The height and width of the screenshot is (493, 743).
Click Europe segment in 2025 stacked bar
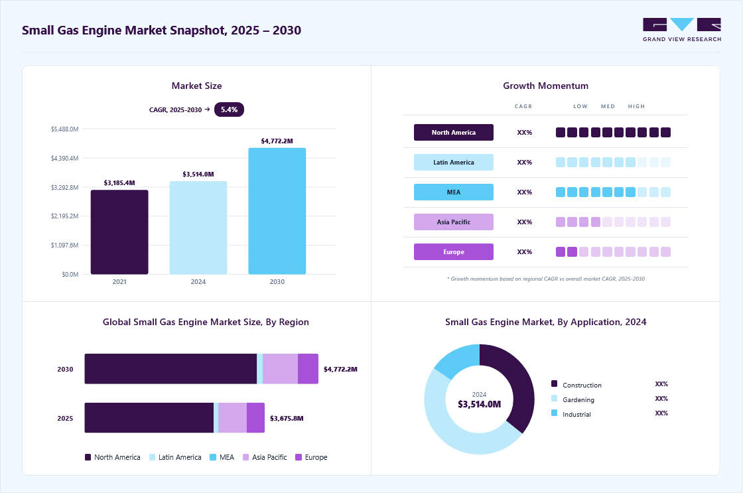coord(256,417)
